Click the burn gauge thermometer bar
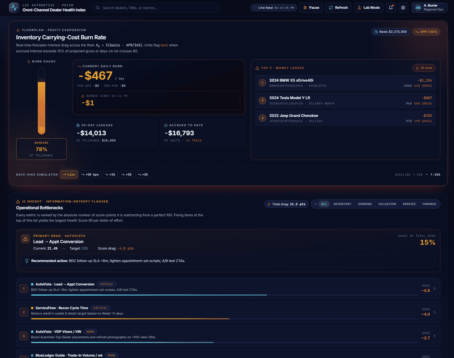 [41, 101]
